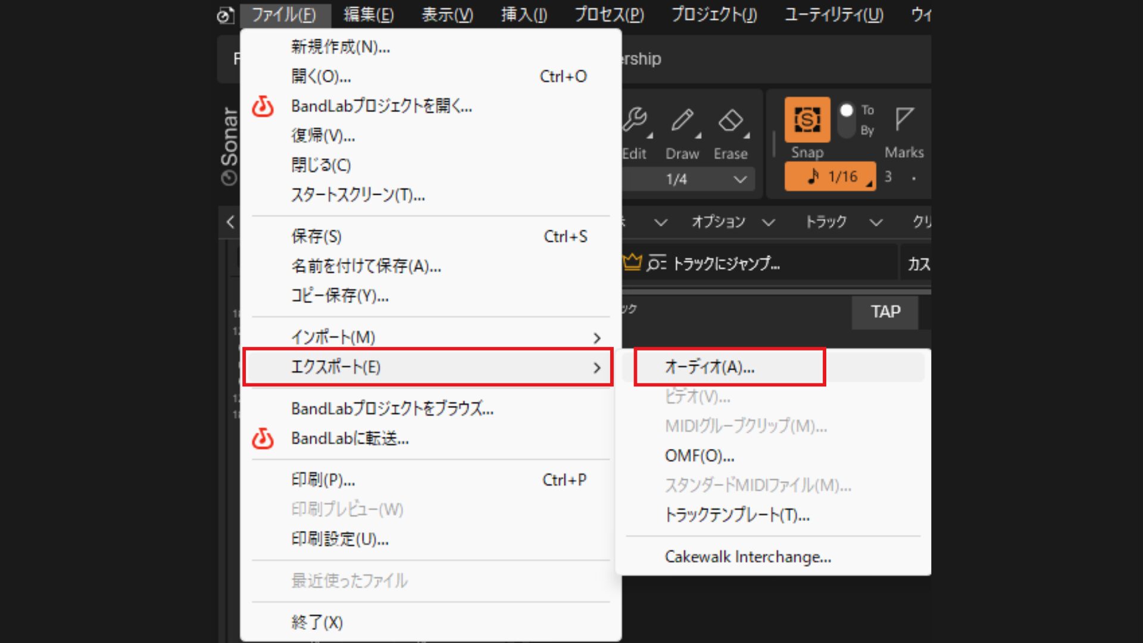Select the Draw pencil tool
The height and width of the screenshot is (643, 1143).
pos(682,119)
